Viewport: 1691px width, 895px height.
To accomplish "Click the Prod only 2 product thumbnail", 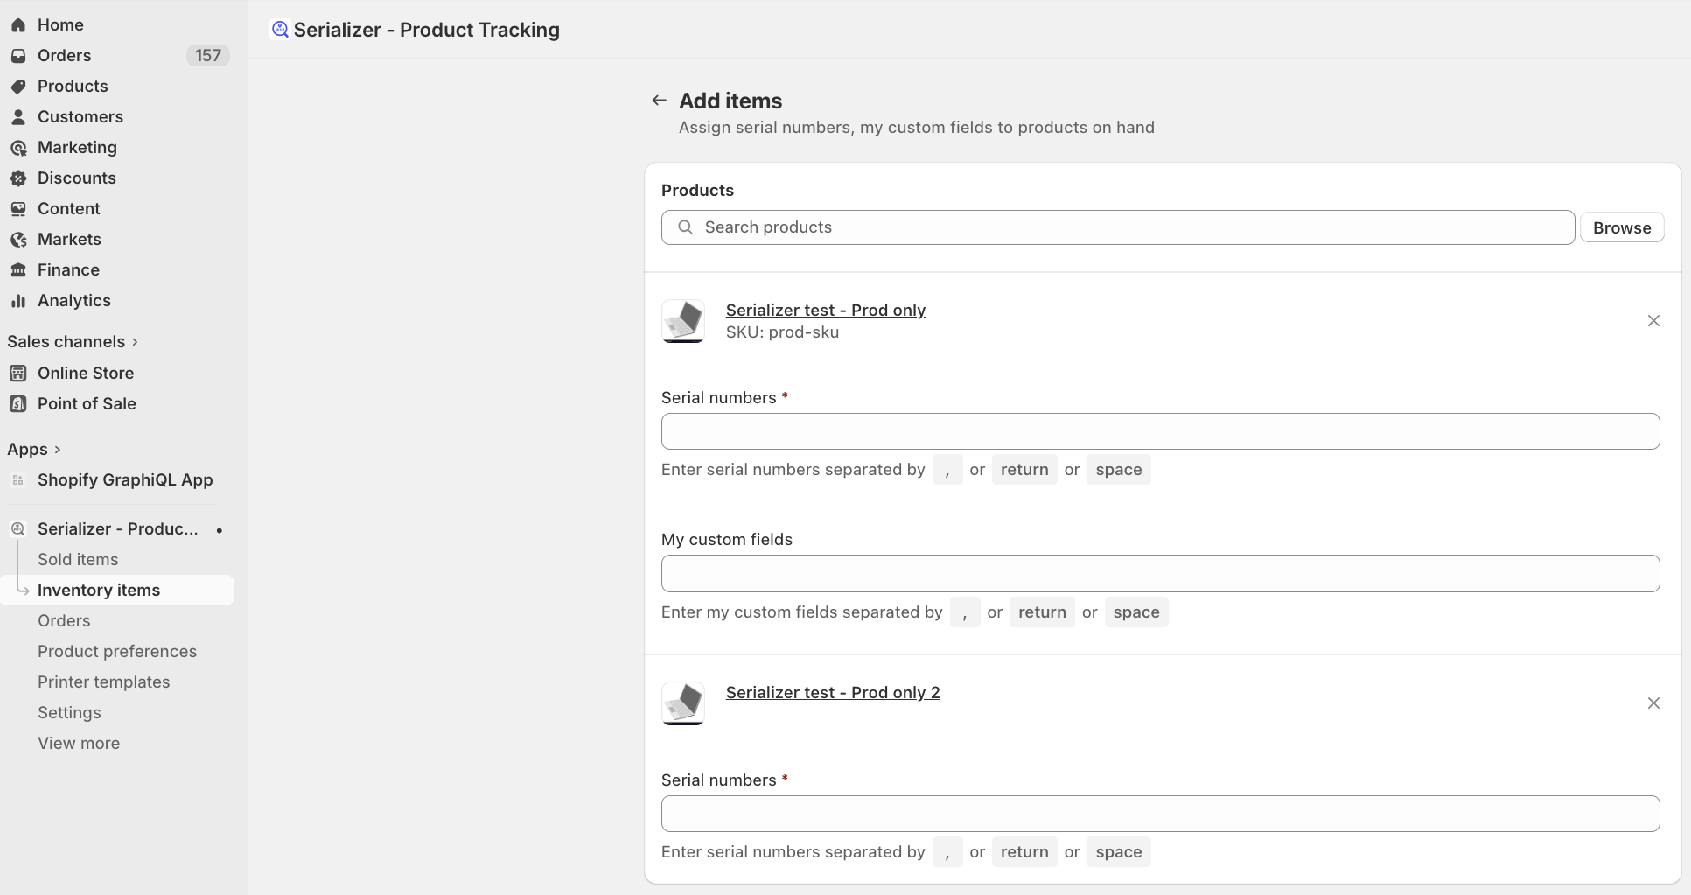I will (x=683, y=703).
